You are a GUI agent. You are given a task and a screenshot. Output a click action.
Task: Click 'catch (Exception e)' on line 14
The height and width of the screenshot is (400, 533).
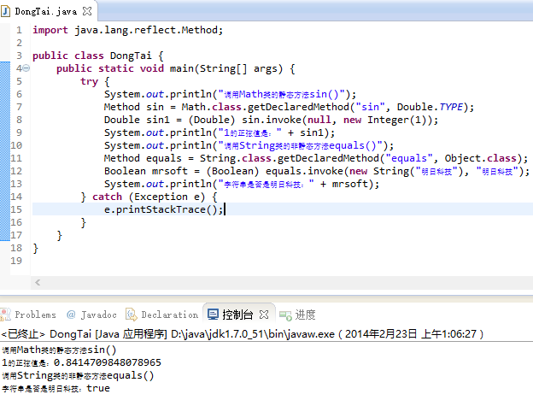point(149,197)
